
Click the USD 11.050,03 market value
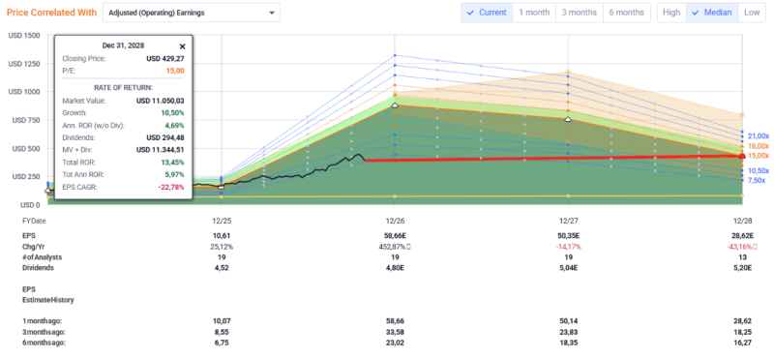tap(161, 101)
